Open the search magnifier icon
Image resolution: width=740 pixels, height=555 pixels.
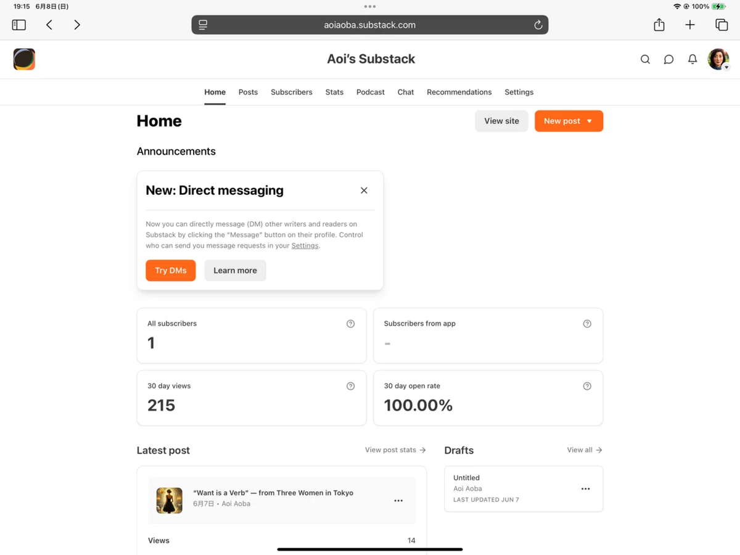645,59
